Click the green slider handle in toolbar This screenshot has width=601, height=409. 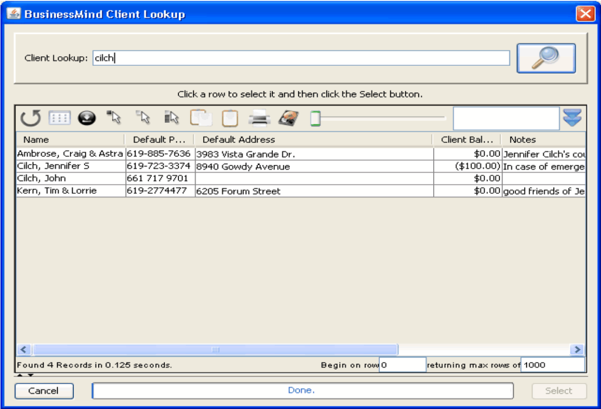point(315,118)
